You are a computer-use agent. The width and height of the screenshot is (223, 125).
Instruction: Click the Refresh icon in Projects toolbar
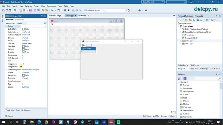click(194, 20)
